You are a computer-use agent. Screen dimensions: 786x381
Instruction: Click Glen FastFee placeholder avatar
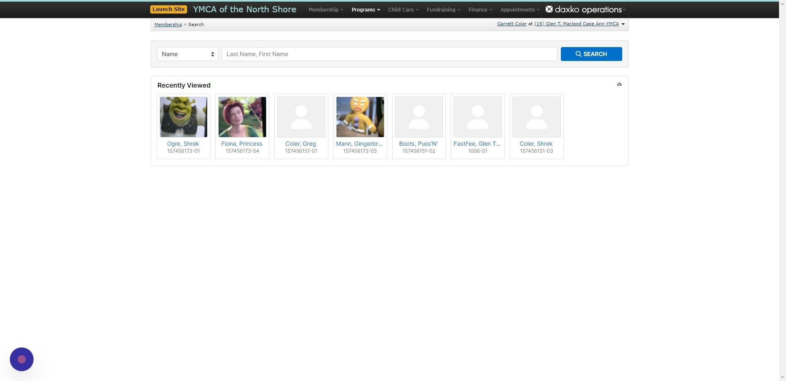pos(477,117)
